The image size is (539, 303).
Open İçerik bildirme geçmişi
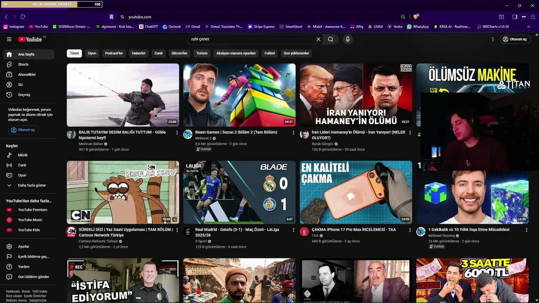point(29,257)
